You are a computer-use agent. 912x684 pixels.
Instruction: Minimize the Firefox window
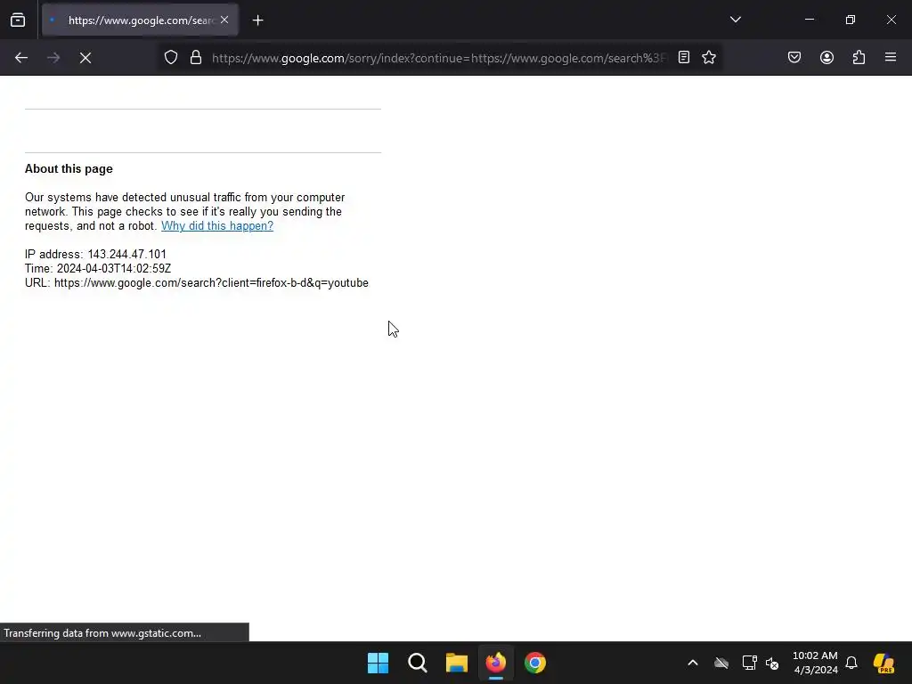(x=809, y=20)
